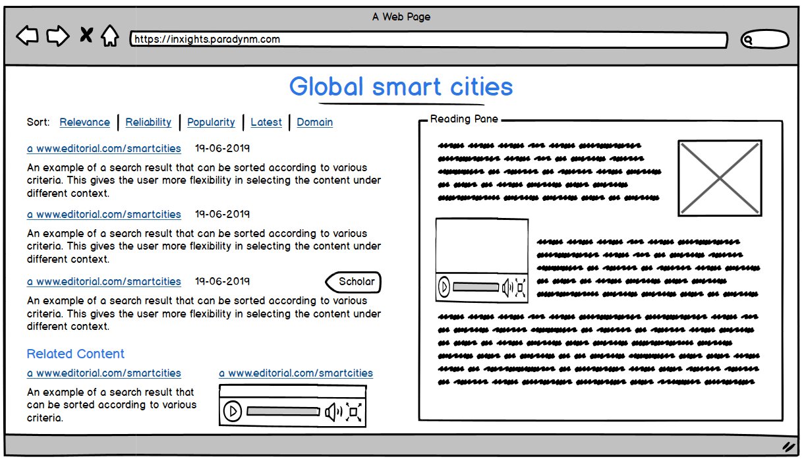Click the A Web Page title text
The width and height of the screenshot is (804, 461).
tap(401, 17)
